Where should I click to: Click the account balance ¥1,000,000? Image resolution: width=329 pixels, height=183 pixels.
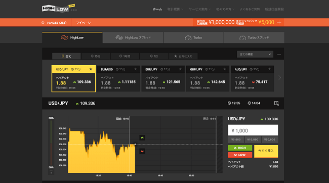coord(222,22)
